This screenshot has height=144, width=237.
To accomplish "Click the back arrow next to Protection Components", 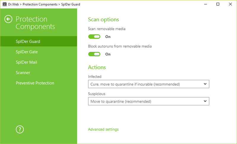I will (8, 20).
